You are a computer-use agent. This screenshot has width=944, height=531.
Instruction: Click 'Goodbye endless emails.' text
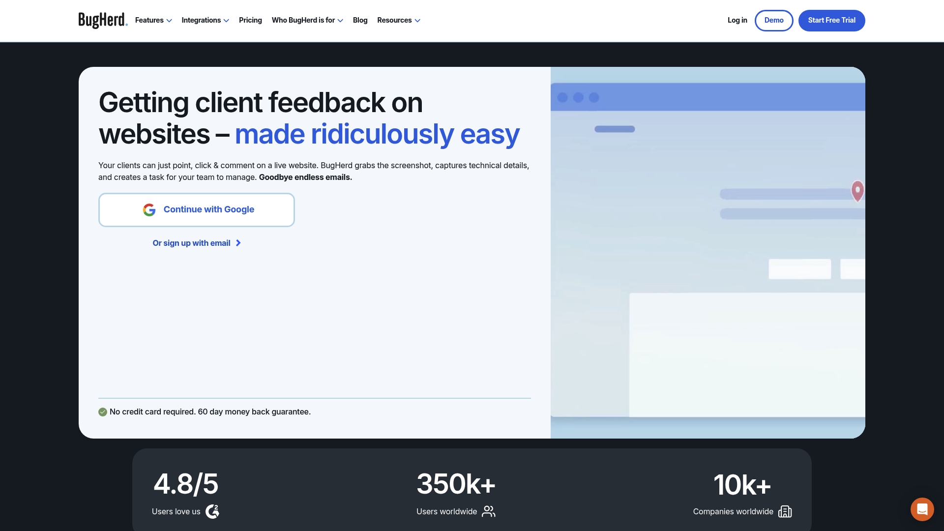tap(305, 177)
